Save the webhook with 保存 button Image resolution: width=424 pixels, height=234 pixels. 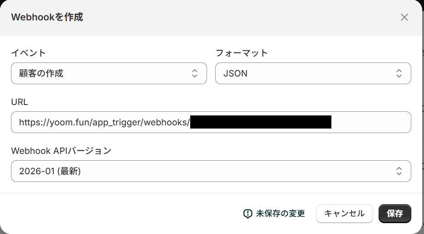click(394, 214)
